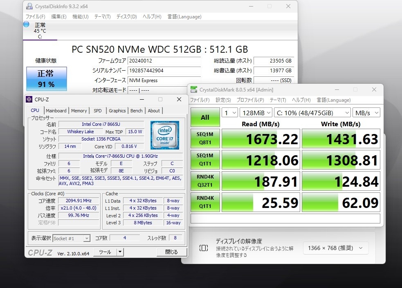Run the RND4K Q1T1 benchmark
This screenshot has width=402, height=288.
pos(205,202)
